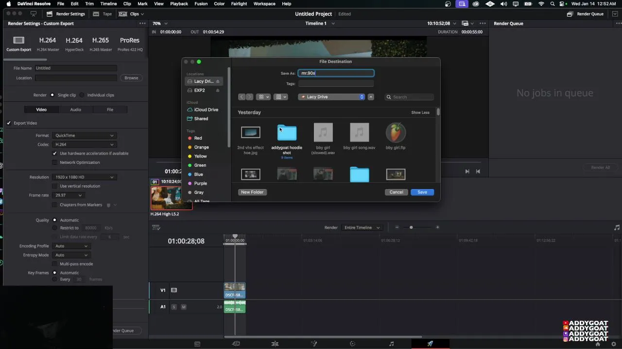The width and height of the screenshot is (622, 349).
Task: Switch to the Audio settings tab
Action: pos(75,110)
